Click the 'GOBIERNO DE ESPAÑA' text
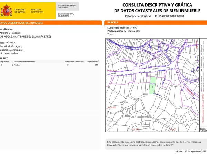Image resolution: width=207 pixels, height=155 pixels. (x=20, y=11)
